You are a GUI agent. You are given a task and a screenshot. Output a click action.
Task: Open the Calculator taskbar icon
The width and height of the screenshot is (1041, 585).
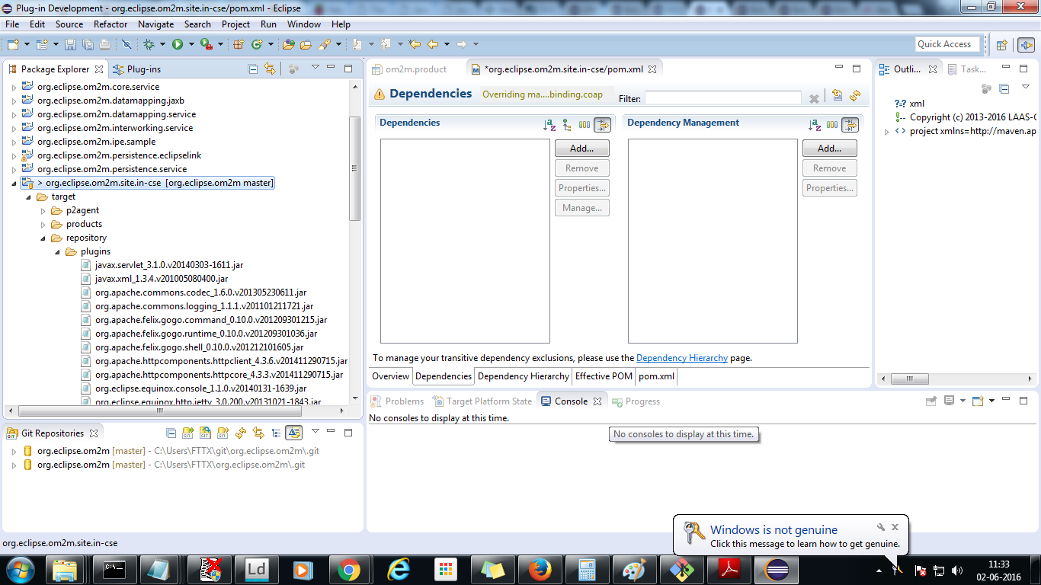(587, 569)
